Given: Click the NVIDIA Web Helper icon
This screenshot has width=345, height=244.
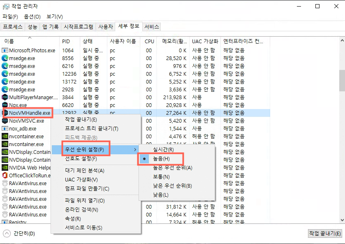Looking at the screenshot, I should point(5,167).
